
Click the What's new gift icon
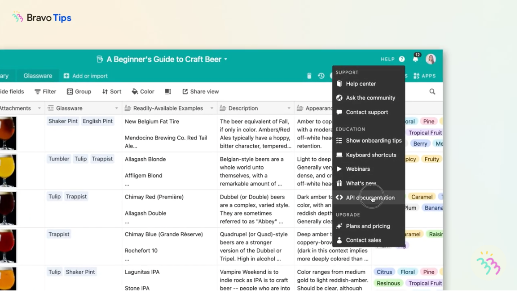[x=339, y=183]
